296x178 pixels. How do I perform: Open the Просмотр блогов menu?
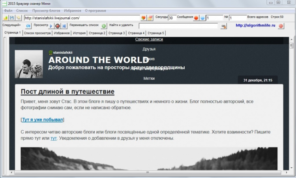(x=46, y=11)
